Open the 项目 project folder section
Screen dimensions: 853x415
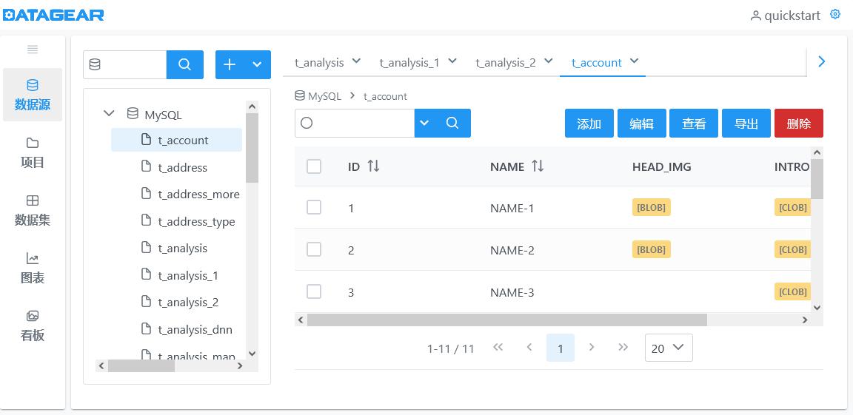[33, 152]
